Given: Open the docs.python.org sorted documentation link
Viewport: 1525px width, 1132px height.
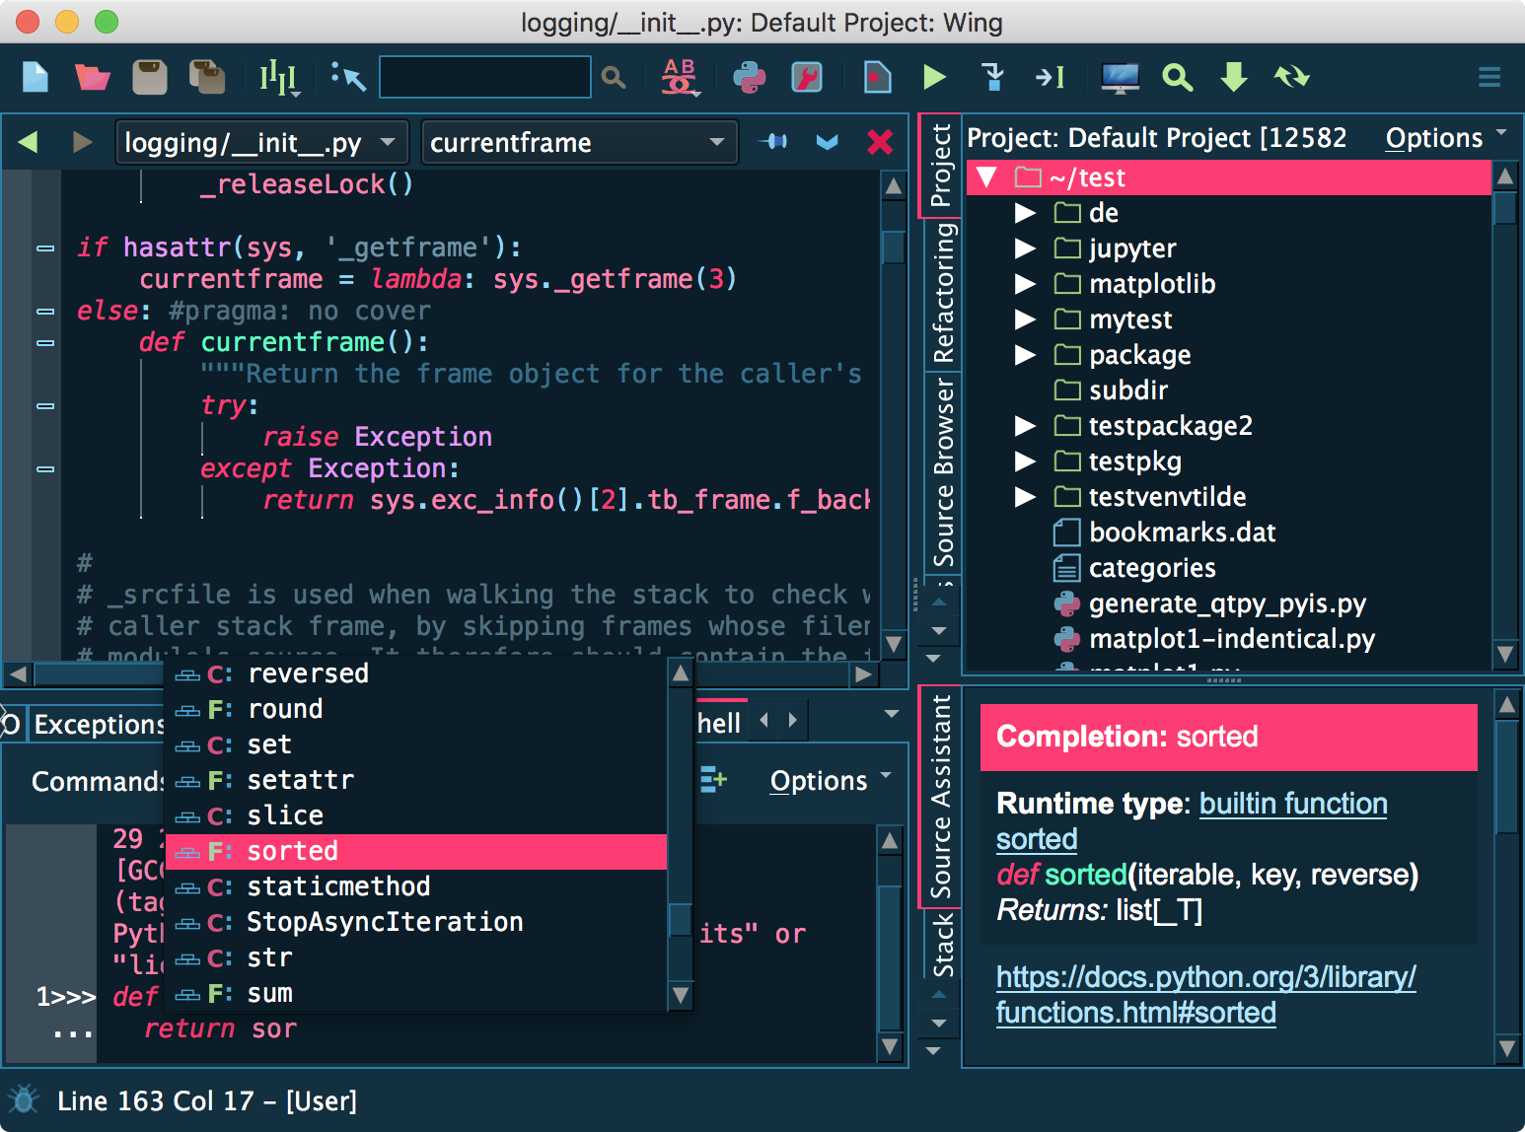Looking at the screenshot, I should tap(1205, 995).
